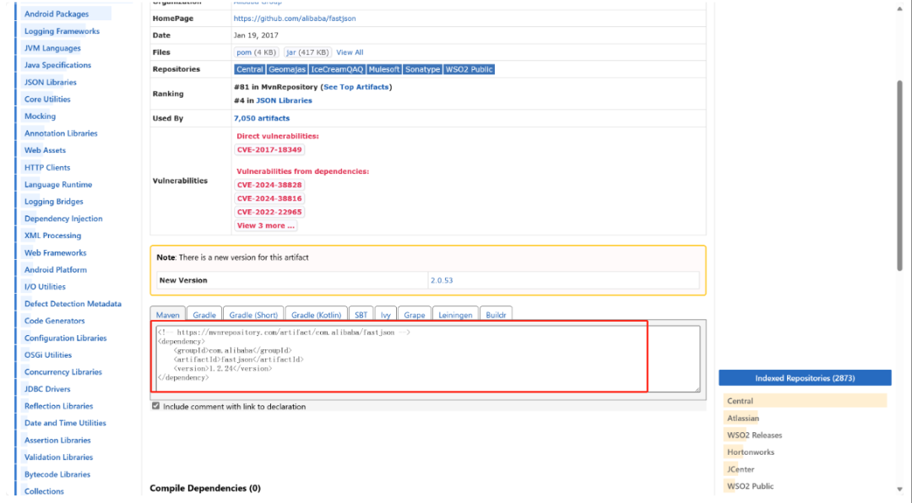Open HTTP Clients category

click(x=47, y=167)
